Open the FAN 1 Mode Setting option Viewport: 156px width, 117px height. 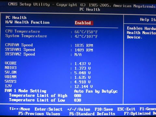(x=25, y=91)
